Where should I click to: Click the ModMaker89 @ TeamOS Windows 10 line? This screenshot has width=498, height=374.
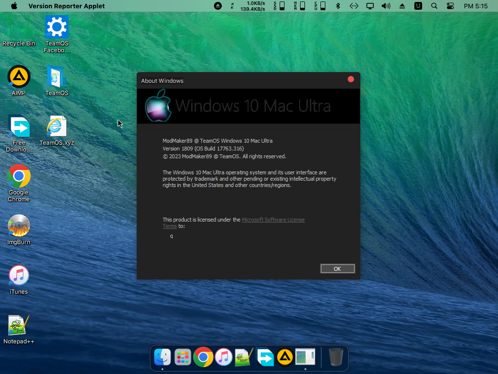coord(217,141)
